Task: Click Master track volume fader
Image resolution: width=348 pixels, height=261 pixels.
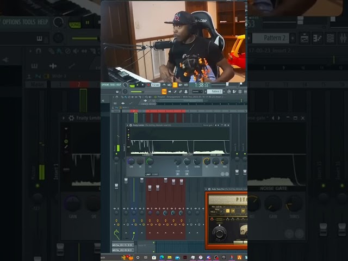Action: pyautogui.click(x=116, y=186)
